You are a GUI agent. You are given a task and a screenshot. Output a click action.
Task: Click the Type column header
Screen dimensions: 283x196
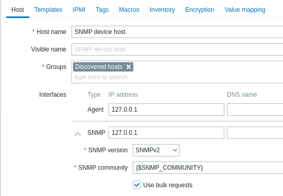point(94,95)
